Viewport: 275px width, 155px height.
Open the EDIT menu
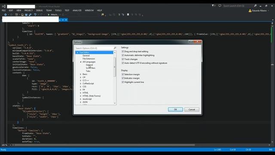(x=11, y=10)
